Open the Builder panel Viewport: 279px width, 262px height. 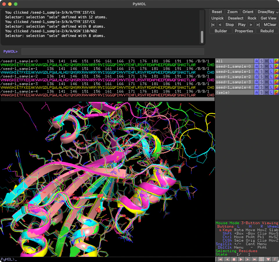point(221,31)
